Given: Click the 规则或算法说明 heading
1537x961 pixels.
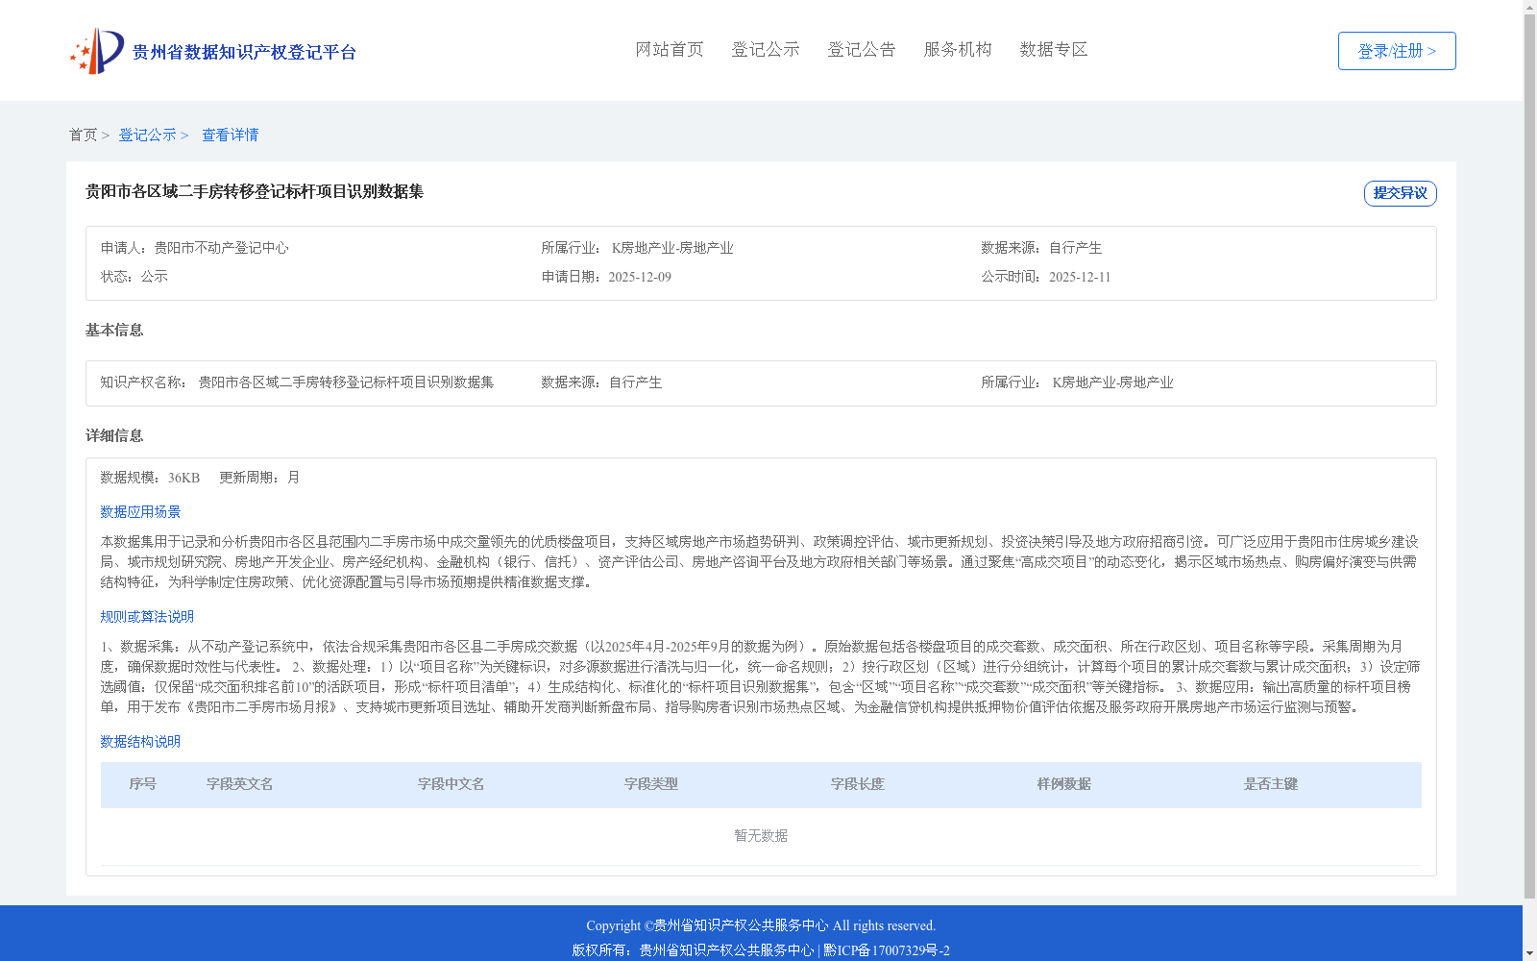Looking at the screenshot, I should tap(147, 617).
